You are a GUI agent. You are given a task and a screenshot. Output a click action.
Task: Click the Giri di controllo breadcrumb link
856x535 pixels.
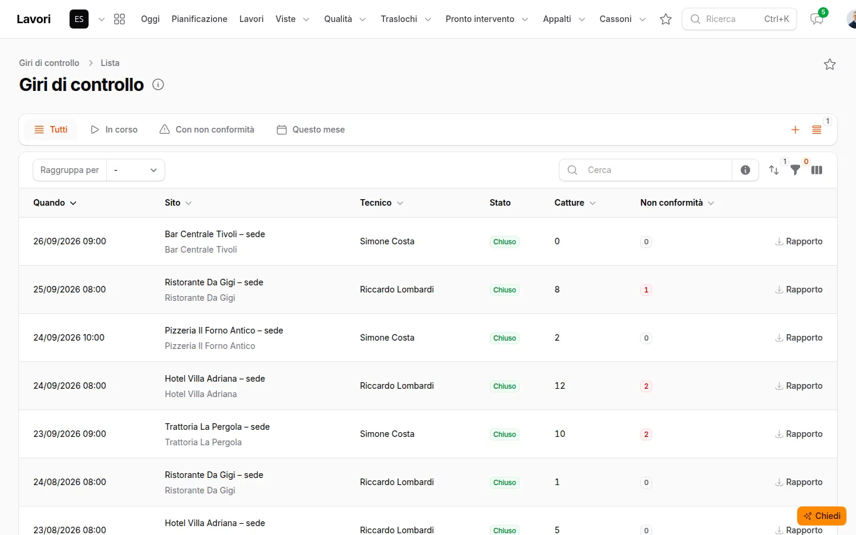click(49, 63)
